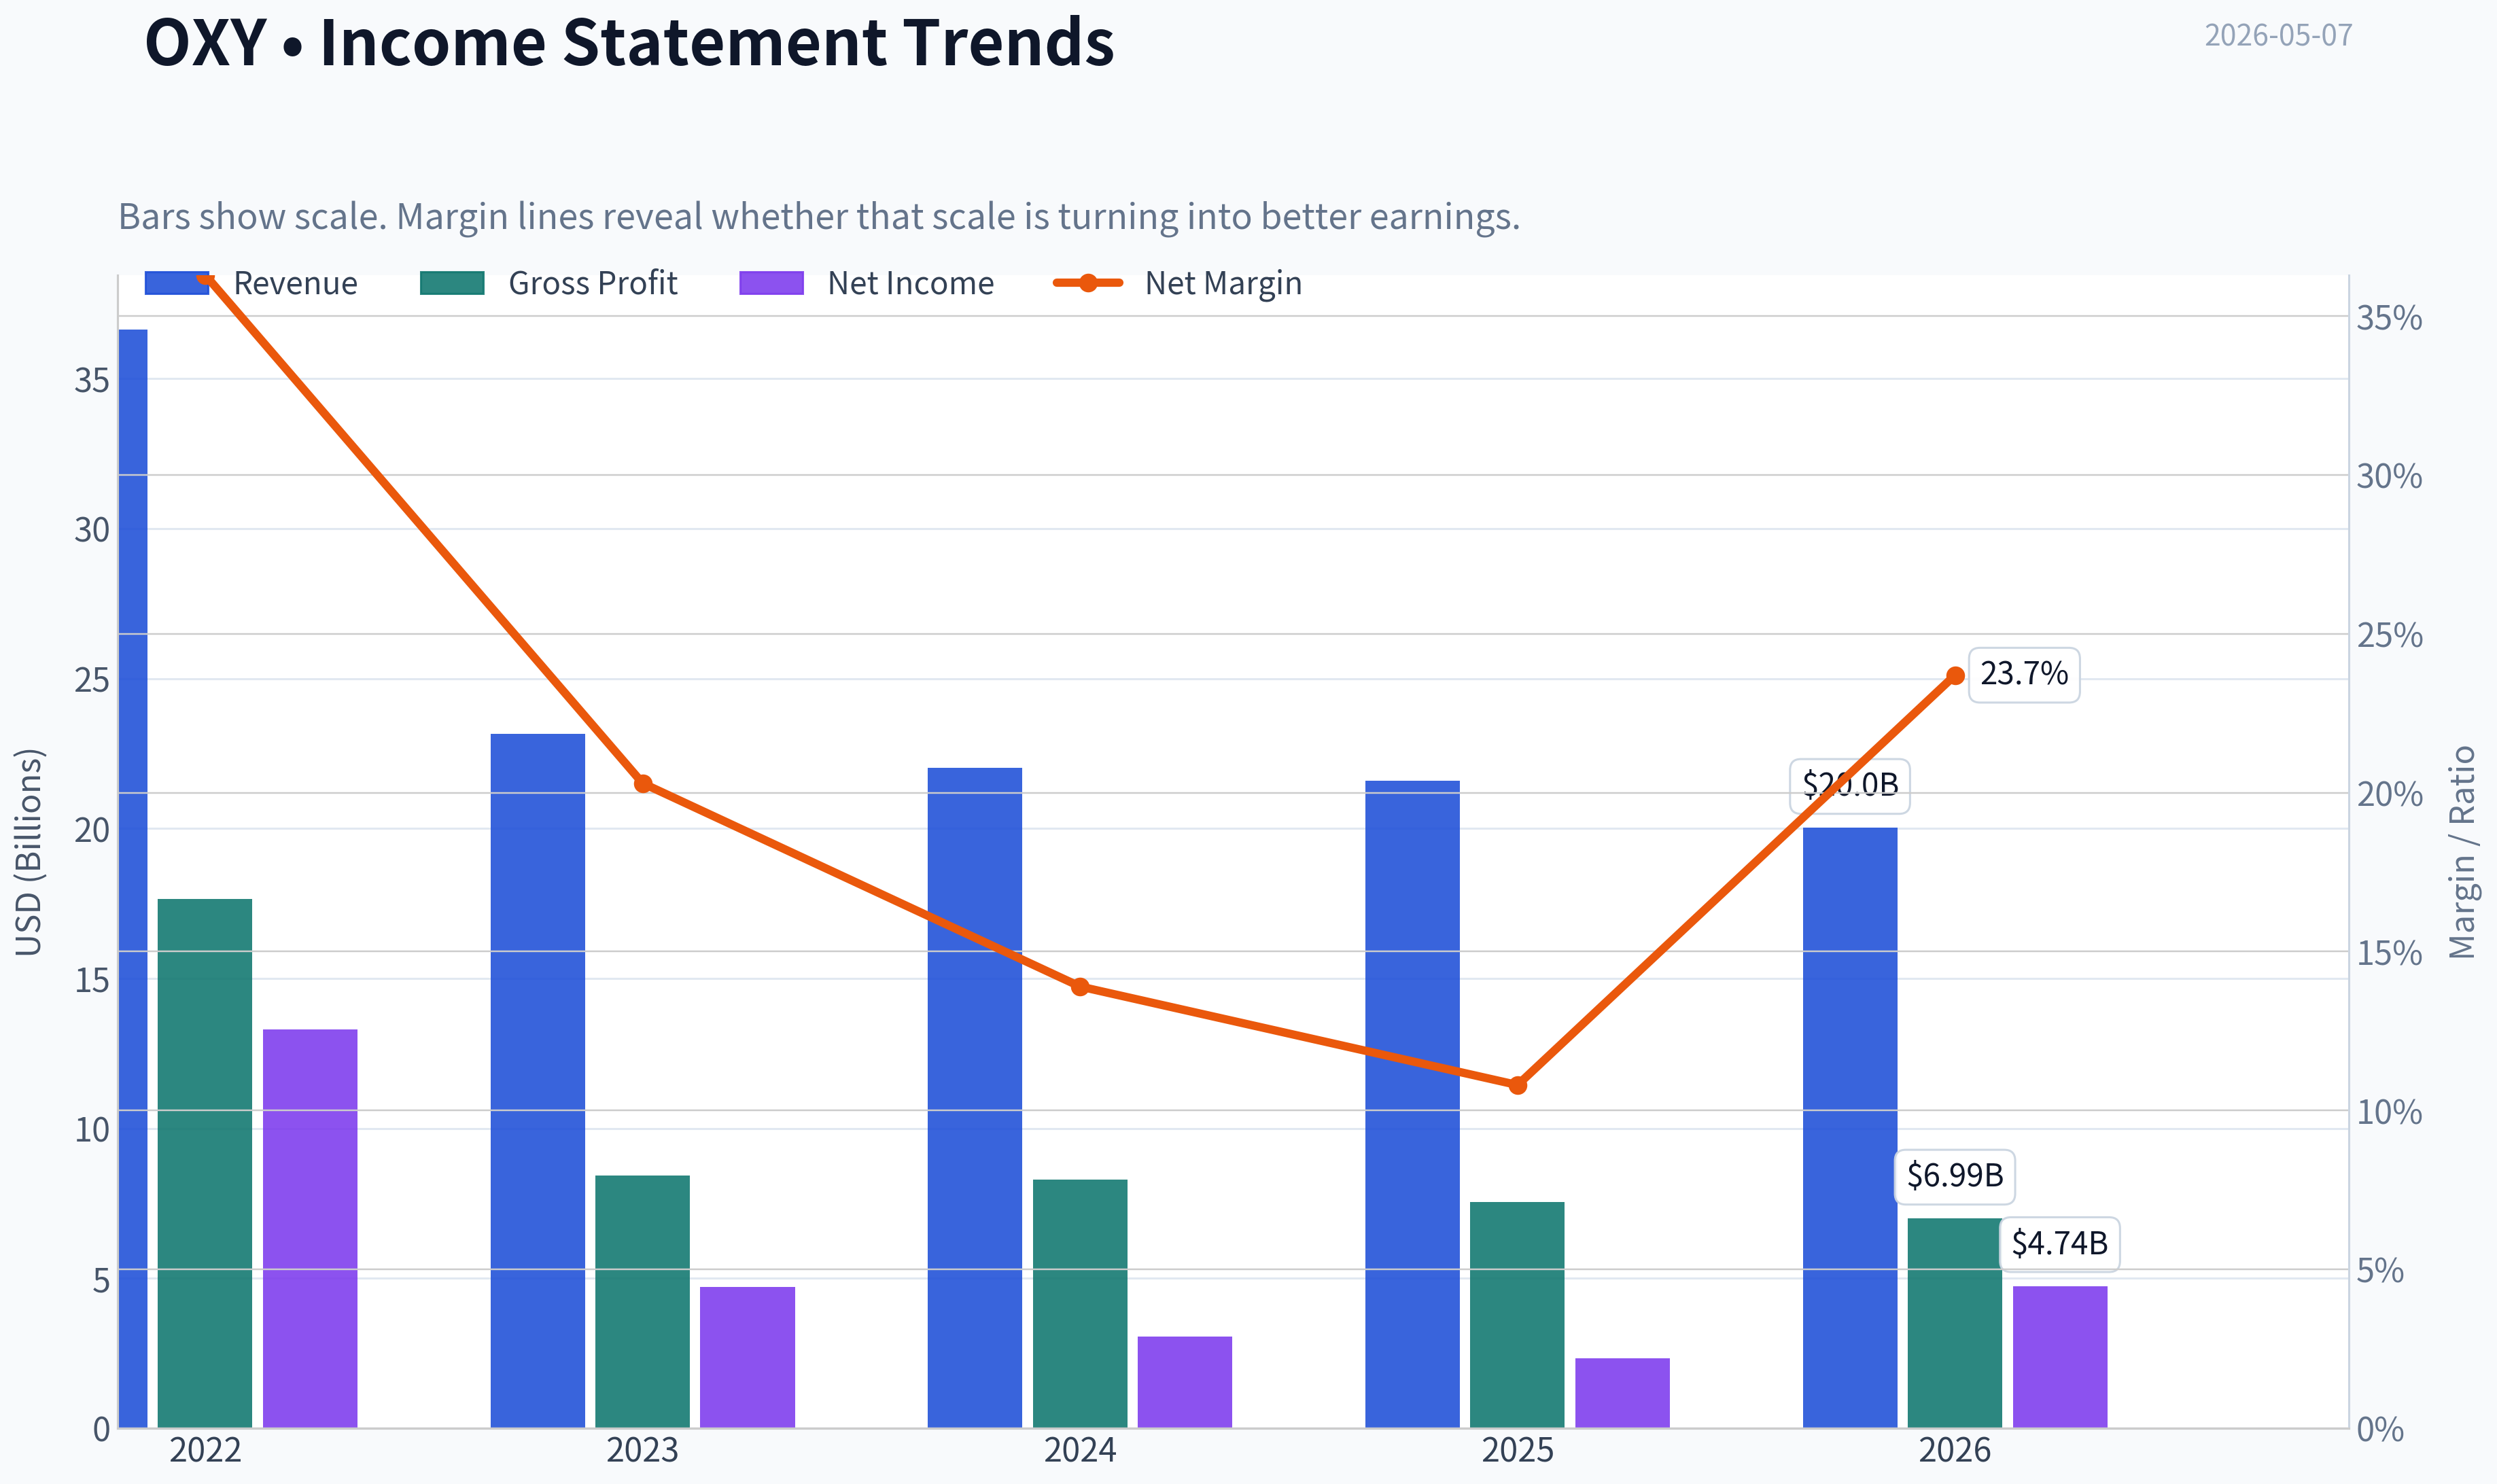Click the 2023 Gross Profit bar
The image size is (2497, 1484).
pyautogui.click(x=642, y=1301)
